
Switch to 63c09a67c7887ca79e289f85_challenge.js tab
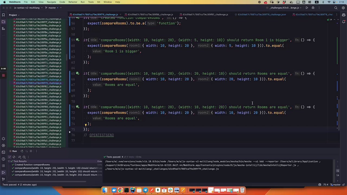click(205, 15)
